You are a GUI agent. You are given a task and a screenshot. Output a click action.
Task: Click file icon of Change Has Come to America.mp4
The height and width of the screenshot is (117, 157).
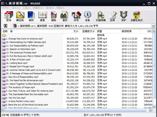pyautogui.click(x=4, y=39)
